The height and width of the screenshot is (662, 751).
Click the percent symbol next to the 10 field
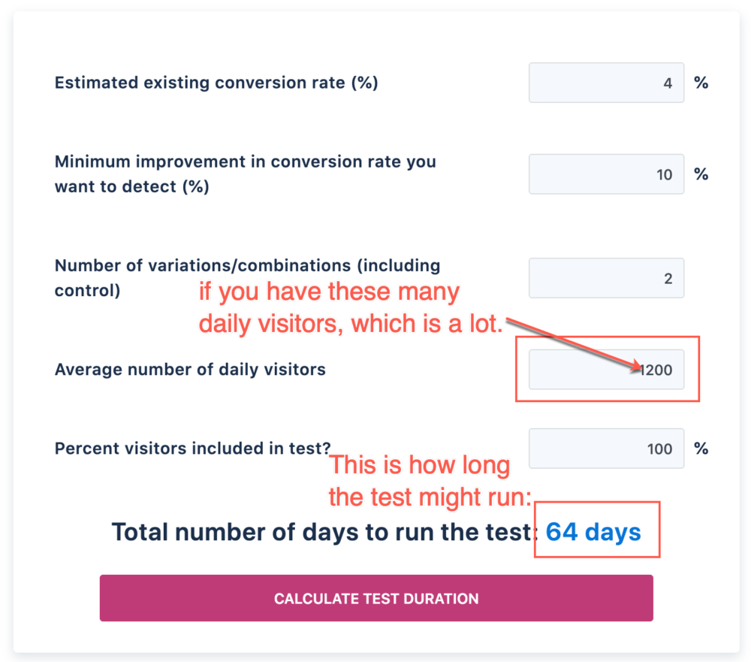pyautogui.click(x=701, y=174)
